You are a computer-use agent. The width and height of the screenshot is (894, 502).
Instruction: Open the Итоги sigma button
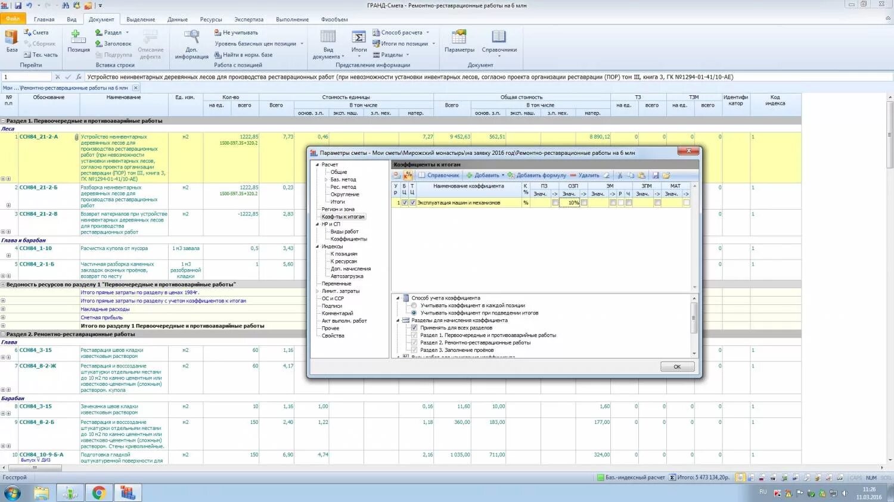(359, 42)
